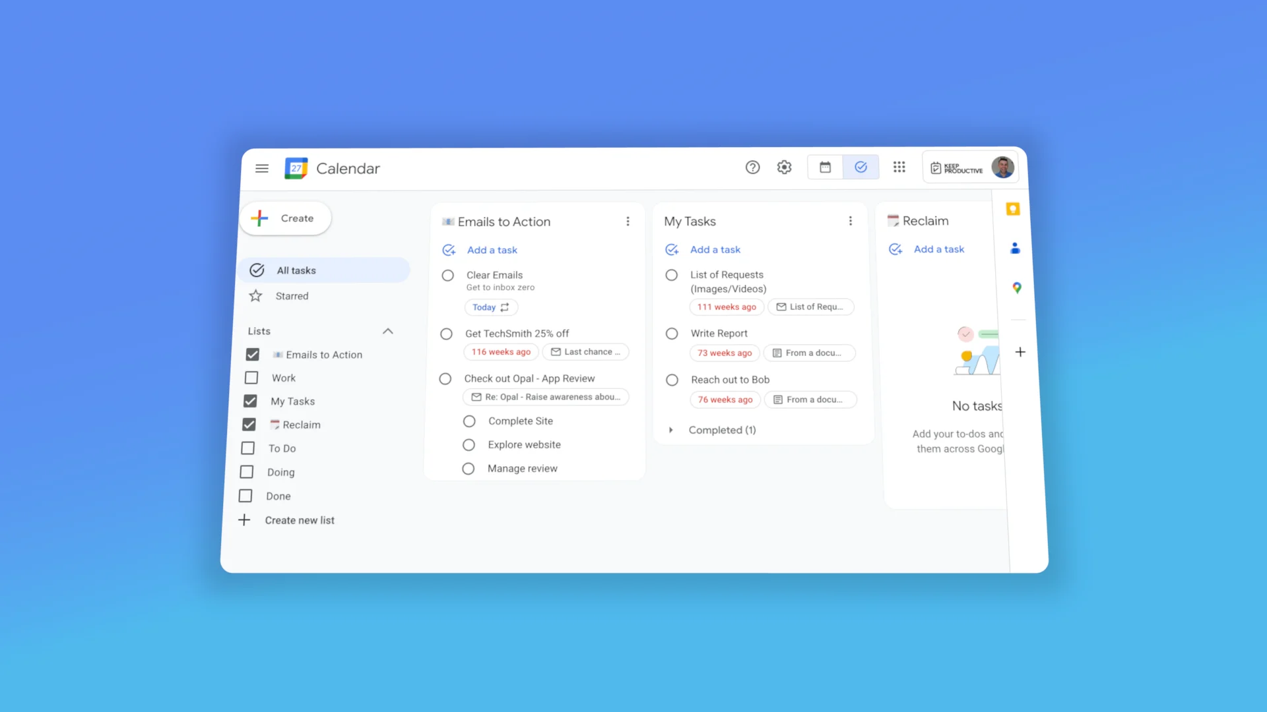Open Emails to Action options menu
The width and height of the screenshot is (1267, 712).
pyautogui.click(x=628, y=221)
